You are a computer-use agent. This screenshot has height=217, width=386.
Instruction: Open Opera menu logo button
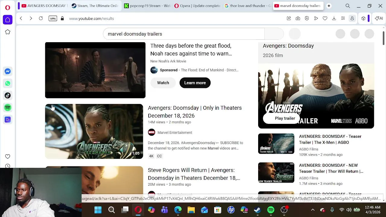tap(8, 8)
